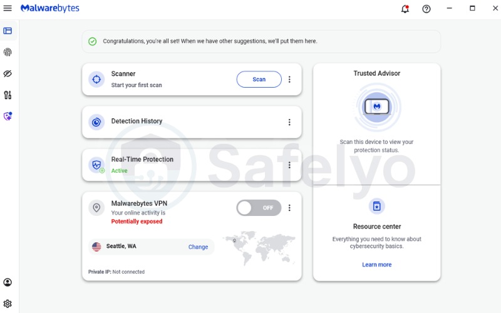Click the world map thumbnail
Image resolution: width=501 pixels, height=313 pixels.
tap(259, 248)
